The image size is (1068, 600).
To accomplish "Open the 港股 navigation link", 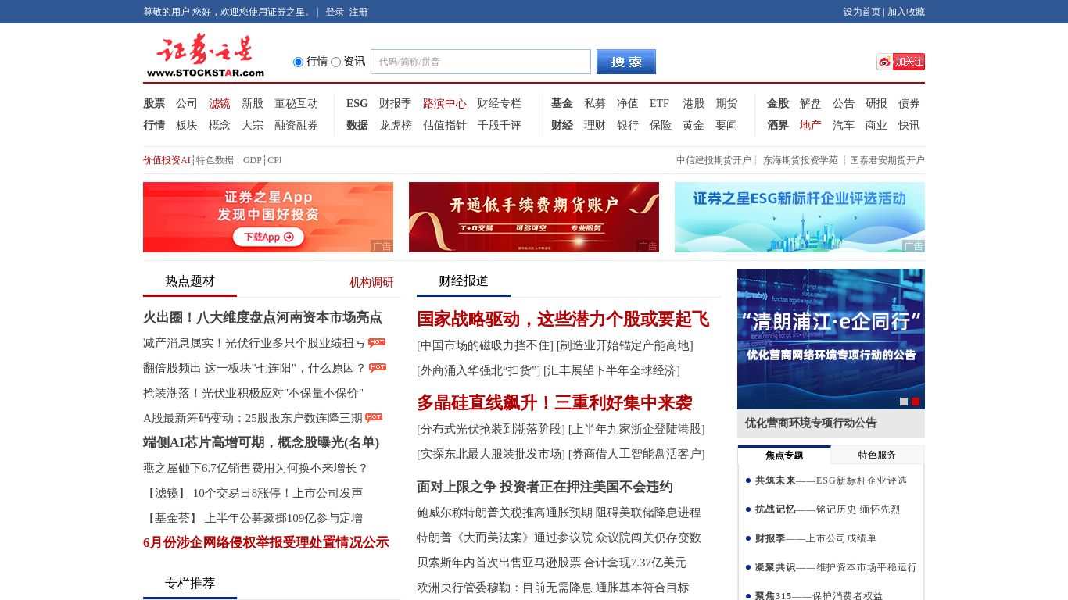I will [x=693, y=103].
